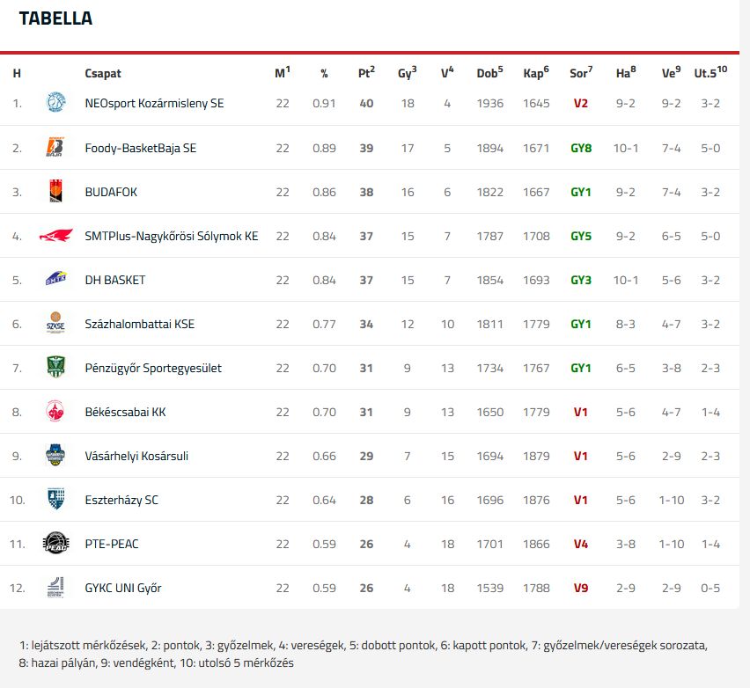Image resolution: width=750 pixels, height=688 pixels.
Task: Open the NEOsport Kozármisleny SE team name
Action: tap(154, 103)
